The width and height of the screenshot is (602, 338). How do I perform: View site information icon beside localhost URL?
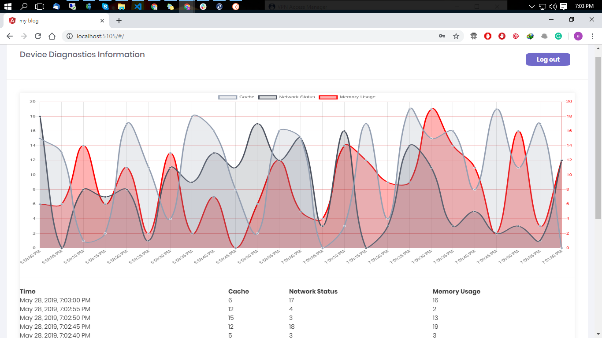click(x=69, y=36)
